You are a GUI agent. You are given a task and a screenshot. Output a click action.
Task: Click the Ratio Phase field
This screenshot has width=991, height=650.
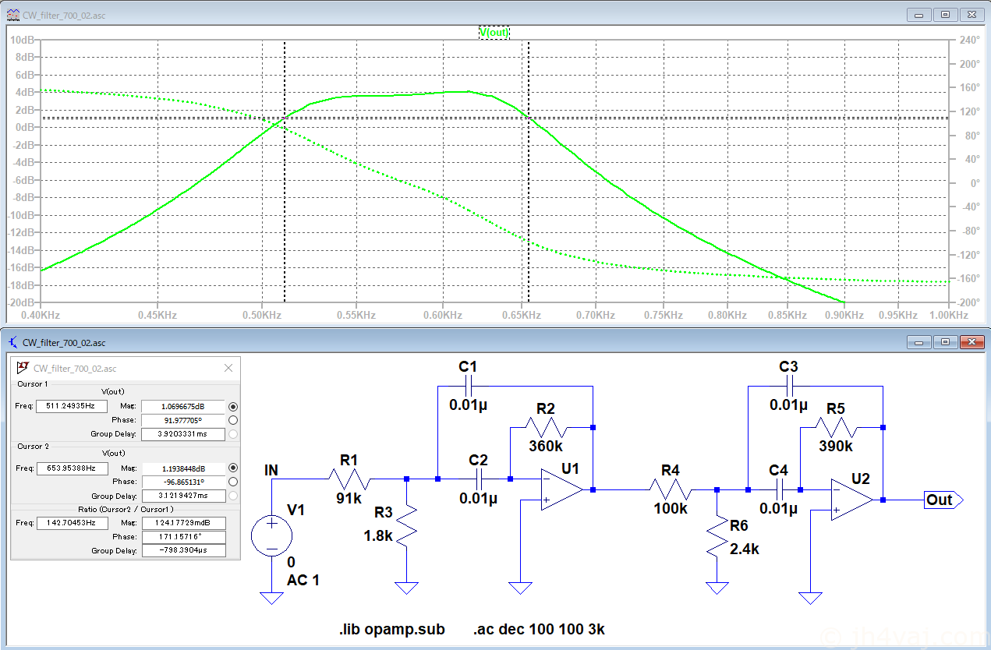(183, 537)
